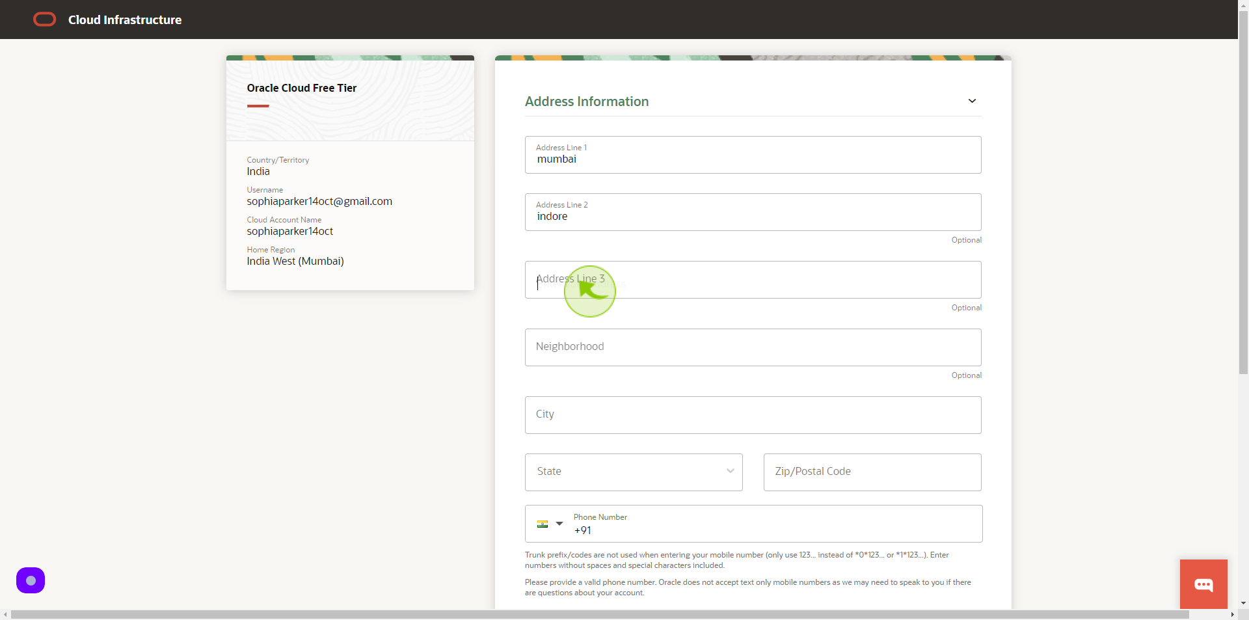Open the State dropdown
Viewport: 1249px width, 620px height.
[x=634, y=472]
